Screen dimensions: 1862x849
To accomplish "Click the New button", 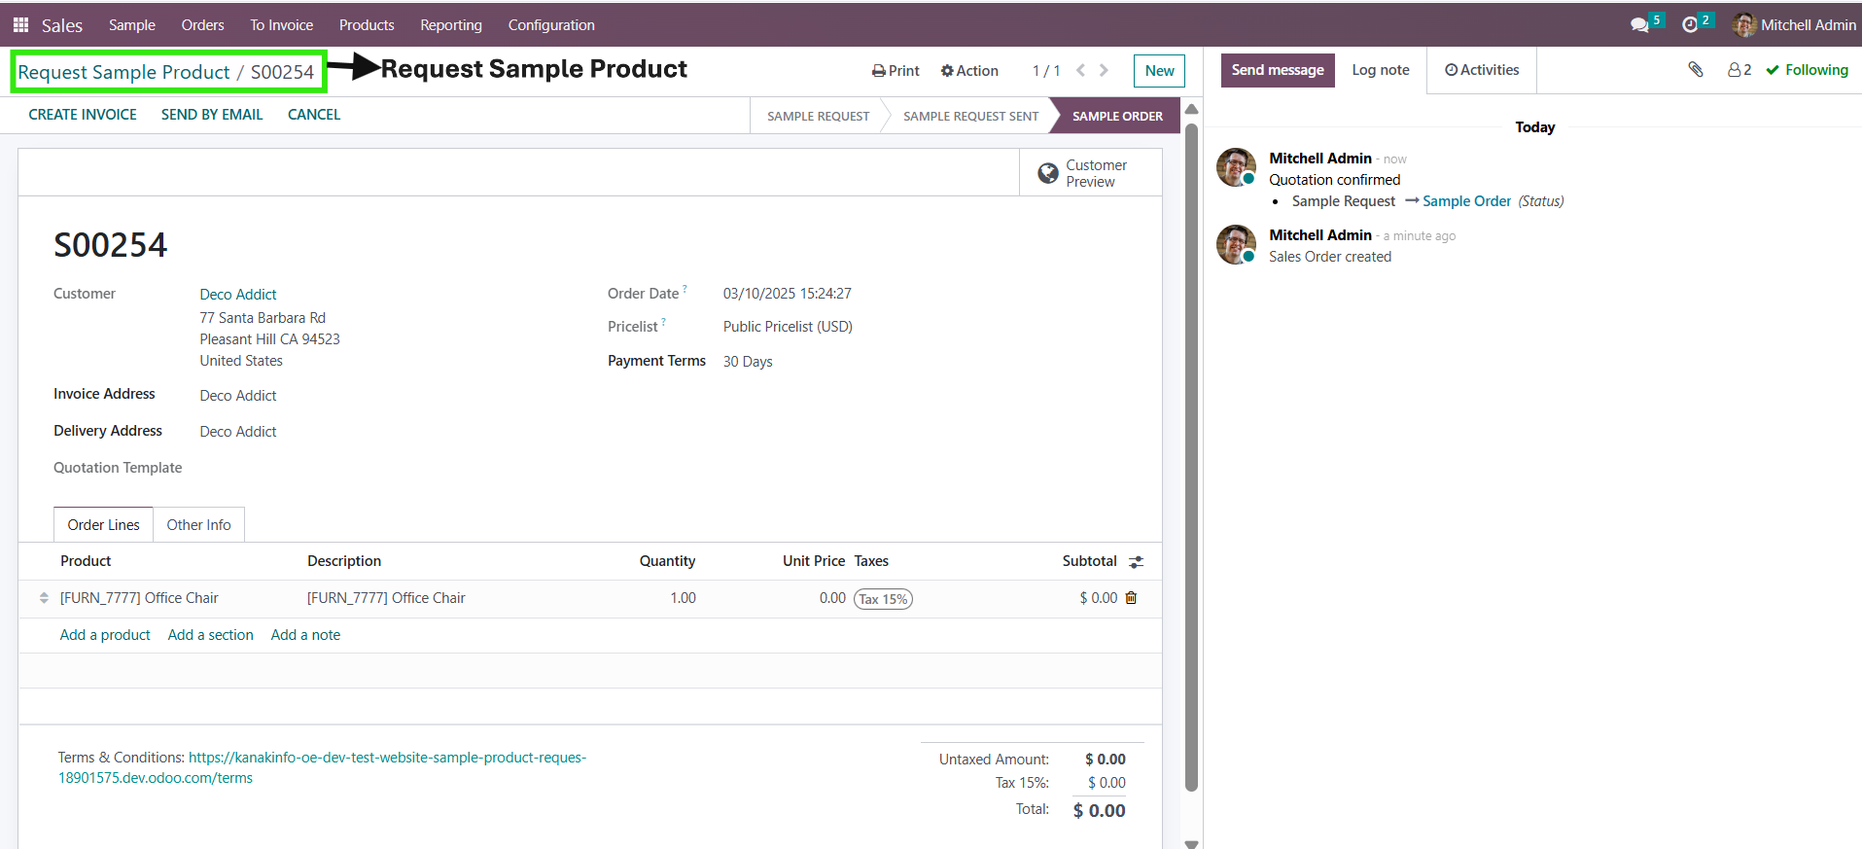I will coord(1159,71).
